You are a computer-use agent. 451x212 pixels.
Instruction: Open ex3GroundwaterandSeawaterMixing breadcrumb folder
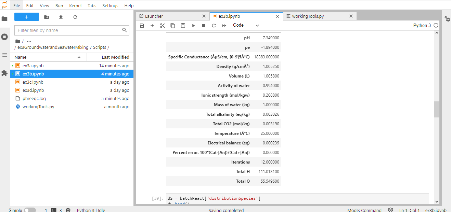pyautogui.click(x=53, y=47)
